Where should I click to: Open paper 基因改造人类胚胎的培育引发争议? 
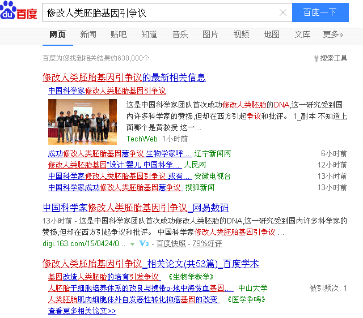point(104,277)
